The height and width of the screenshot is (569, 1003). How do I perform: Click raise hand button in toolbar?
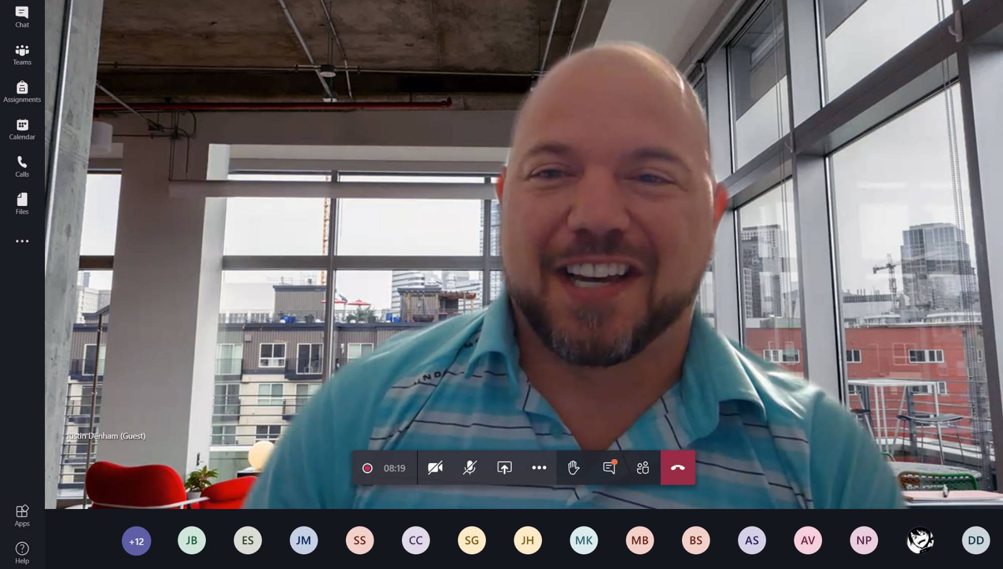[x=573, y=468]
